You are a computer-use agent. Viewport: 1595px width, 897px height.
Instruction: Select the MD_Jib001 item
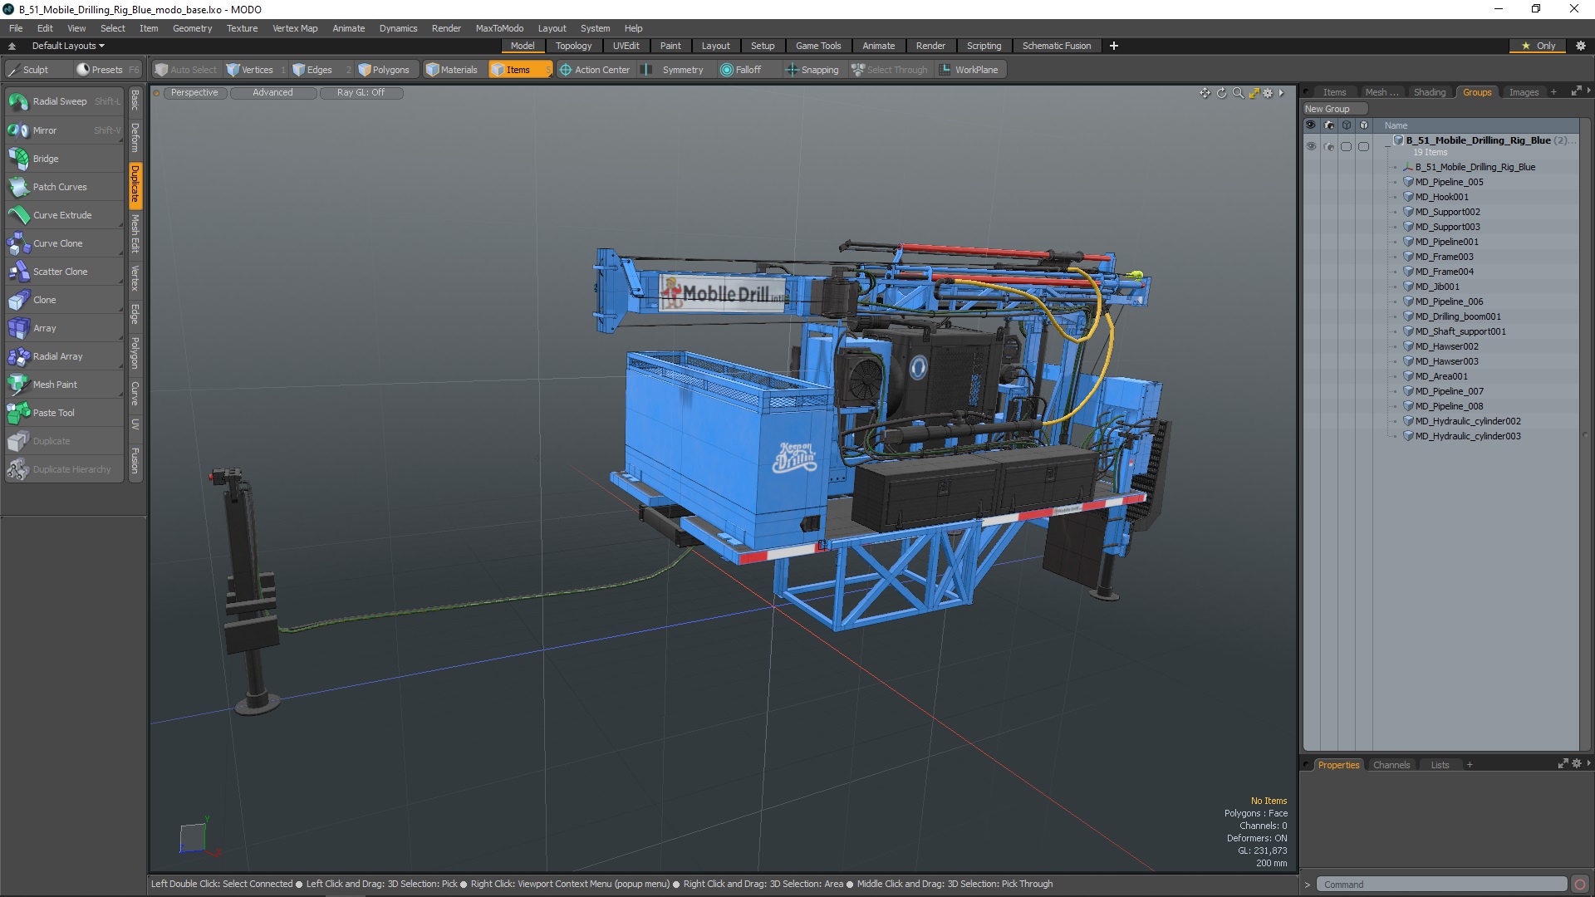point(1436,287)
